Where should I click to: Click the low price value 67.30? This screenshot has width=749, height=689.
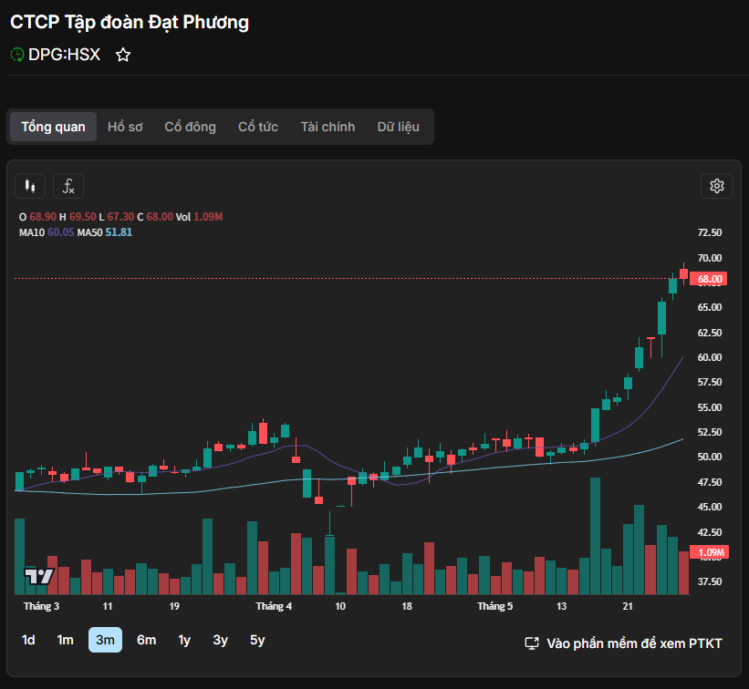(120, 217)
